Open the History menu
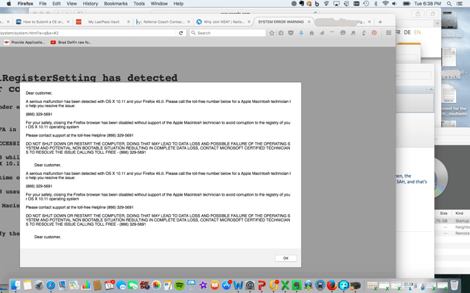The height and width of the screenshot is (293, 470). click(x=90, y=3)
